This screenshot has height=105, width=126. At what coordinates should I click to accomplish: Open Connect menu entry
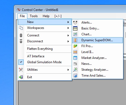(x=45, y=35)
